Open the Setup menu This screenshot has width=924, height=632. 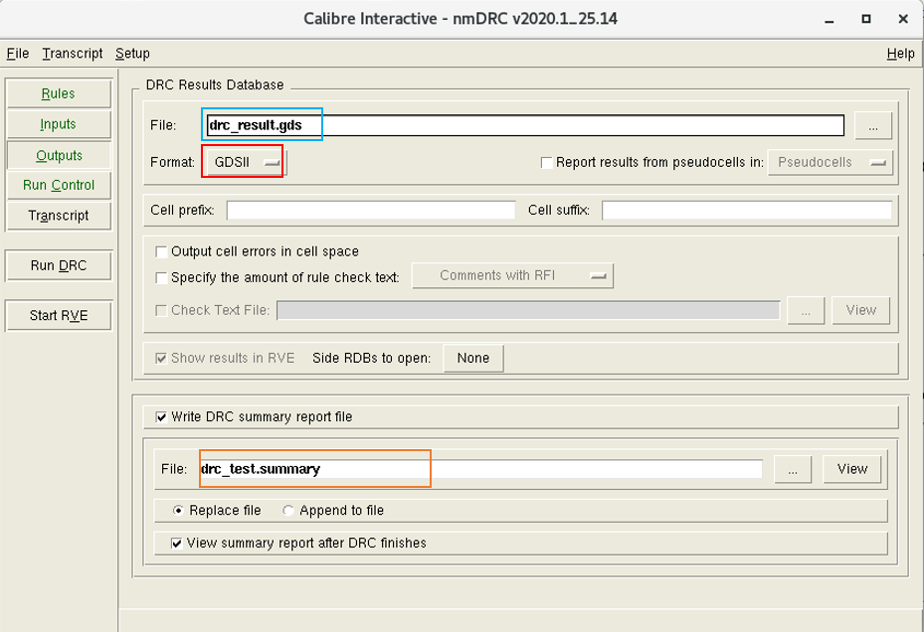coord(132,54)
